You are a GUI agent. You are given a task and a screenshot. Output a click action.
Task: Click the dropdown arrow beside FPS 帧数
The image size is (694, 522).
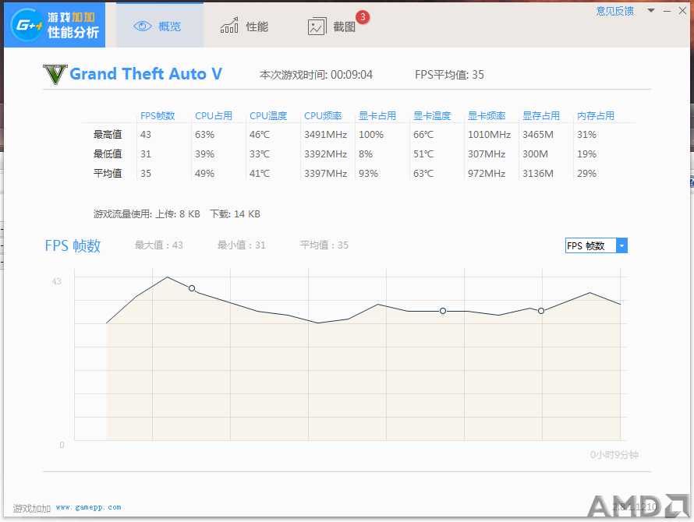[x=621, y=245]
